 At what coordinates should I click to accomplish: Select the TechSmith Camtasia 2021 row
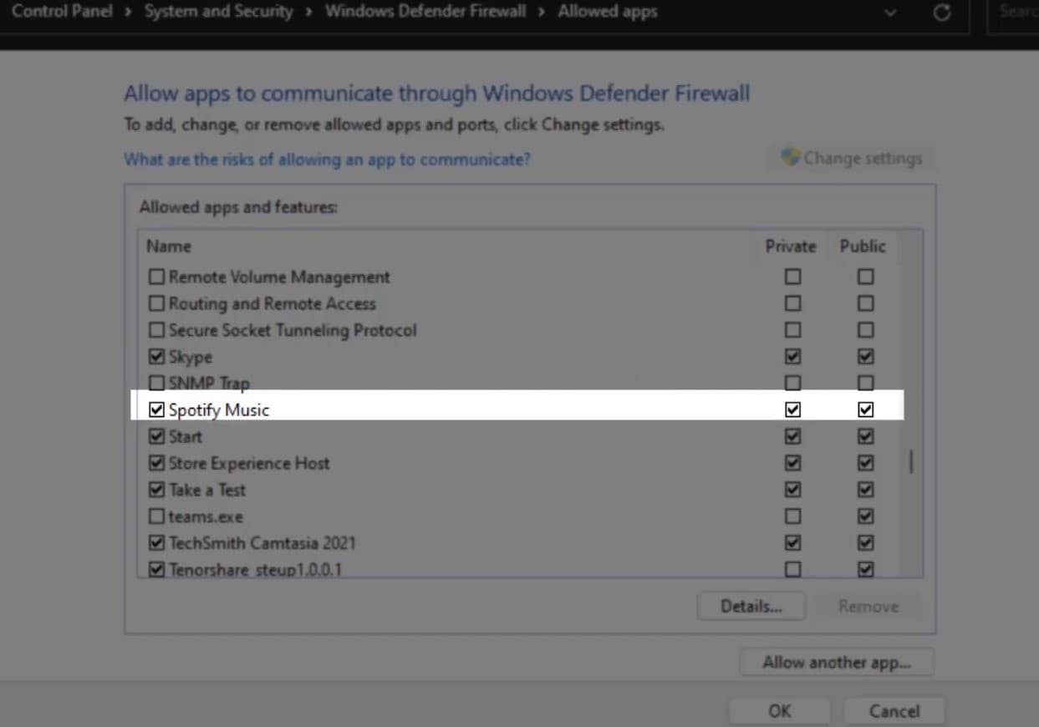click(262, 543)
